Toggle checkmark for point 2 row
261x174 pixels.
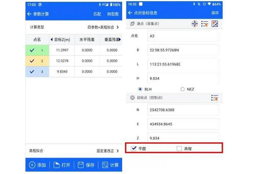(32, 61)
